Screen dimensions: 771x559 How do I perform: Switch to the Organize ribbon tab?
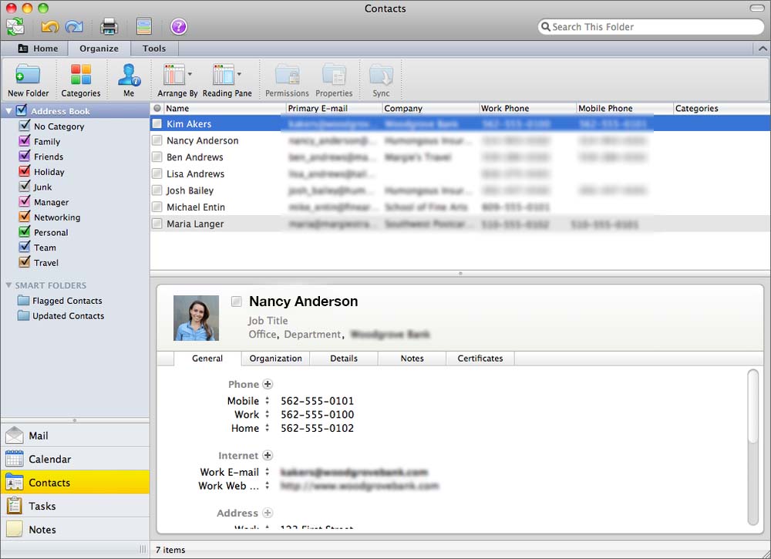[x=99, y=48]
